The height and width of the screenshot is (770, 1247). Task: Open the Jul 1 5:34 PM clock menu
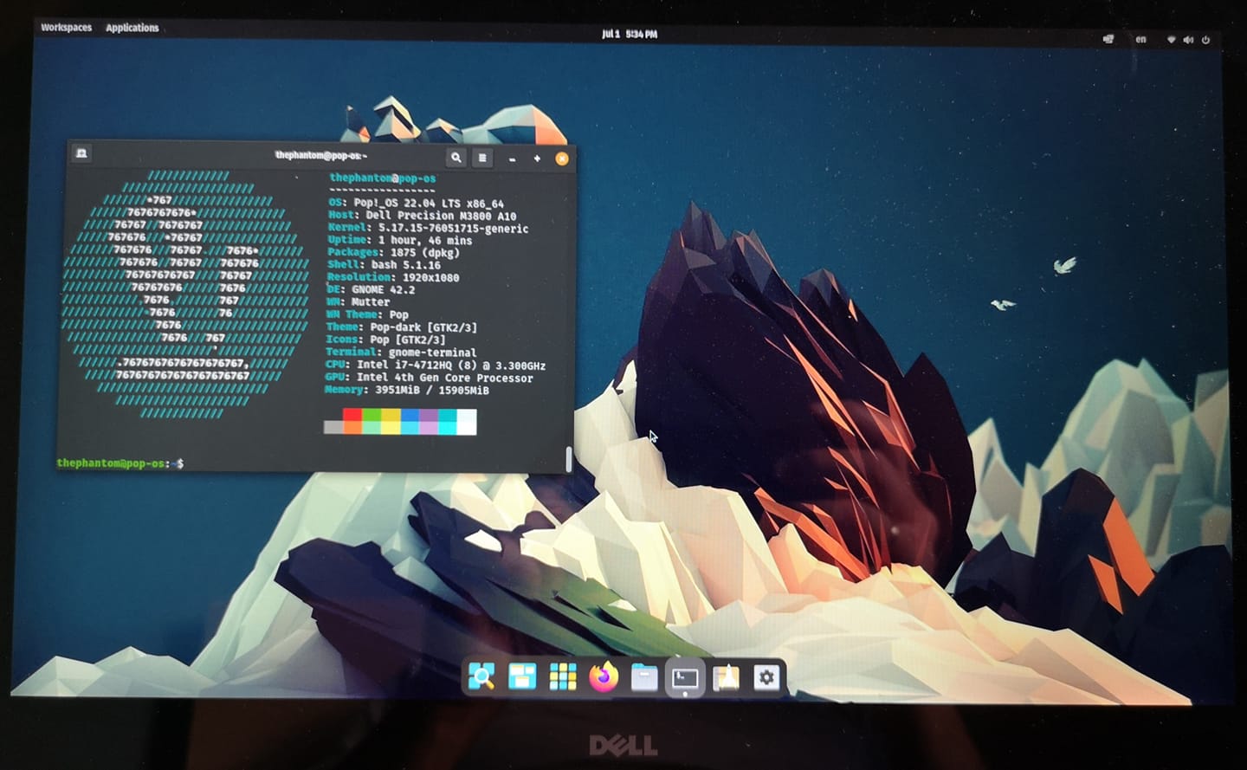630,34
